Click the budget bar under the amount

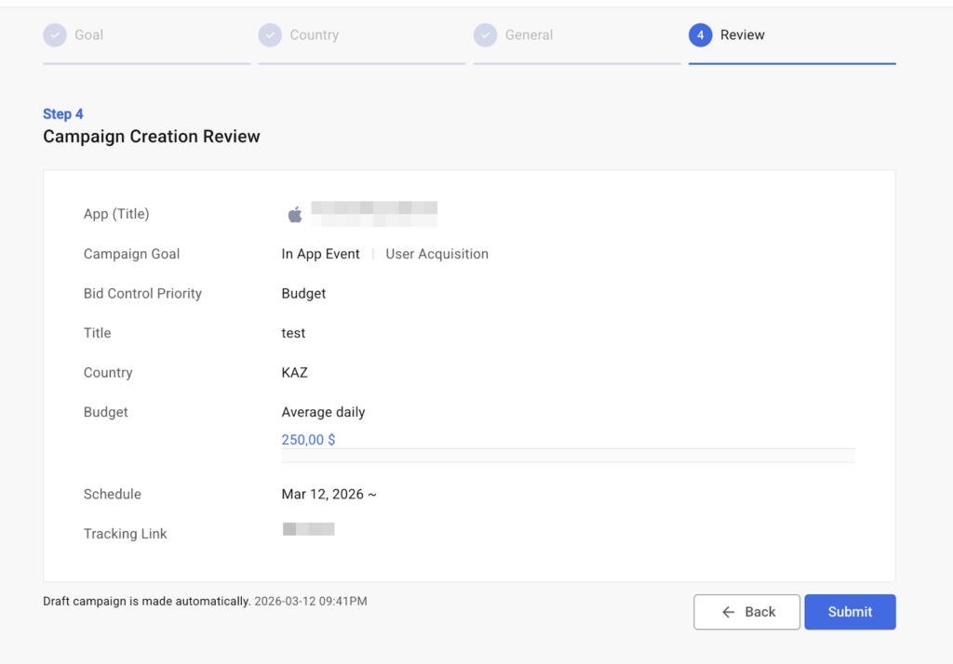[568, 455]
